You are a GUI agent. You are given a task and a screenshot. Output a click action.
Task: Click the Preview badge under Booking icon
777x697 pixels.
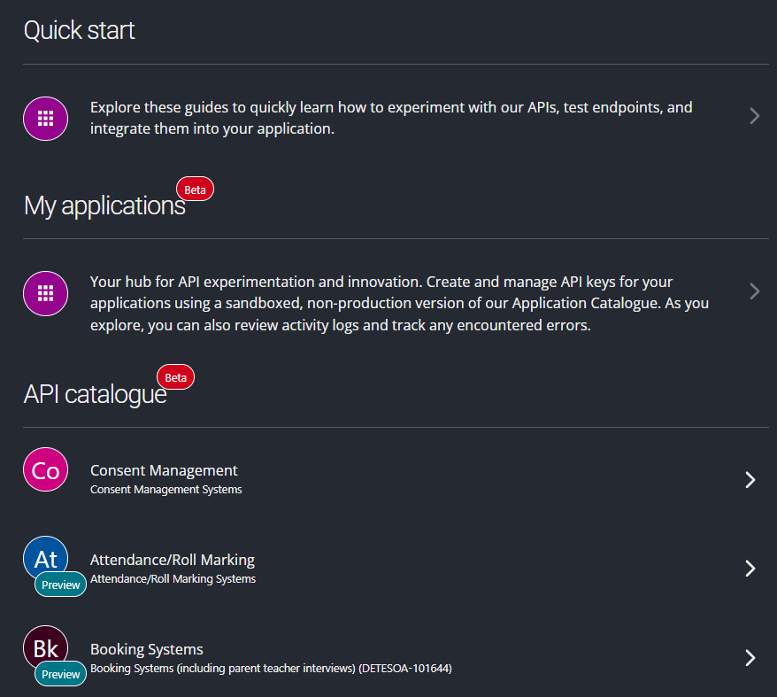pos(61,674)
